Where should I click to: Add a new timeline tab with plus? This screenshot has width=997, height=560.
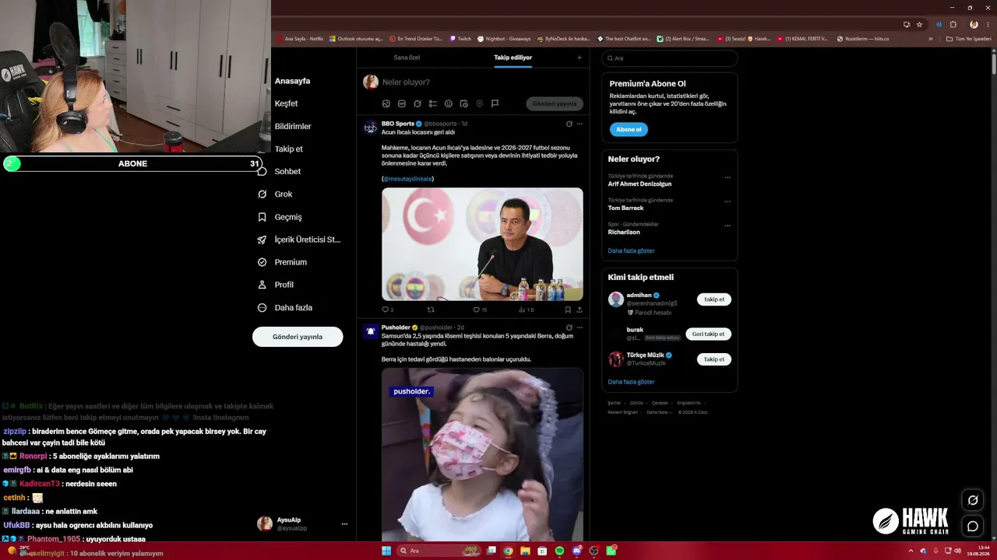tap(579, 58)
